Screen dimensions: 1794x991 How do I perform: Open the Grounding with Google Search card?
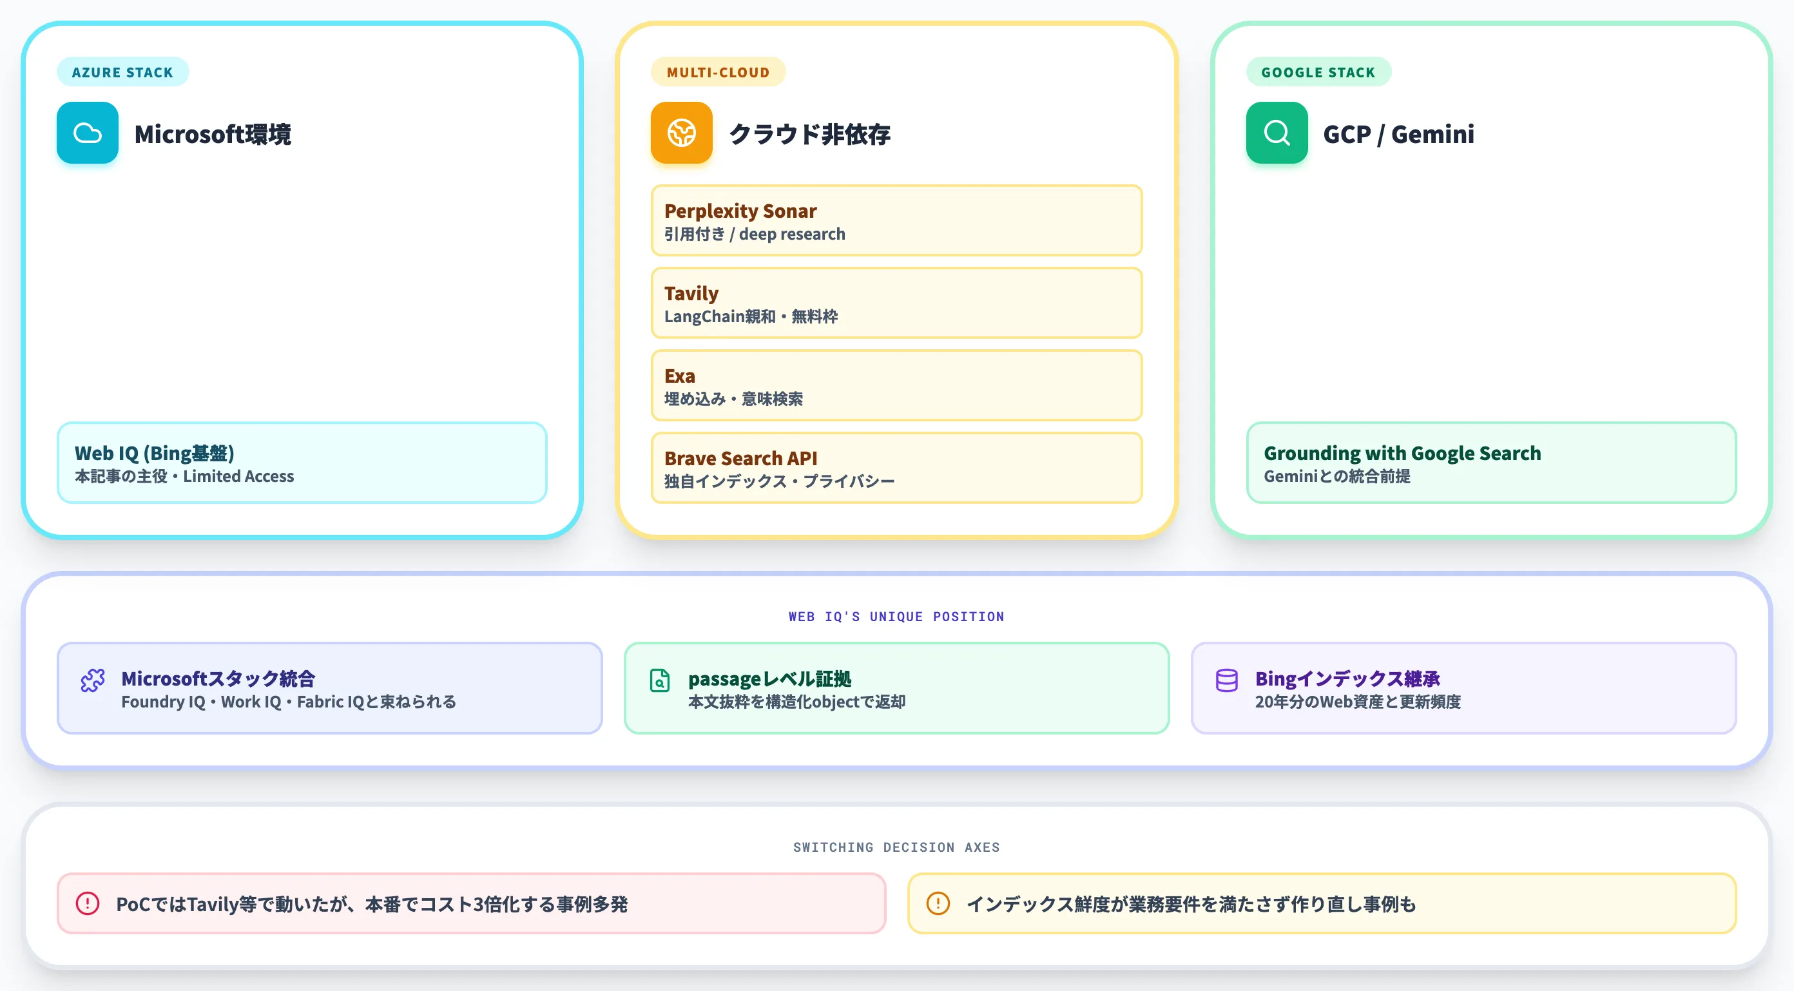point(1491,463)
